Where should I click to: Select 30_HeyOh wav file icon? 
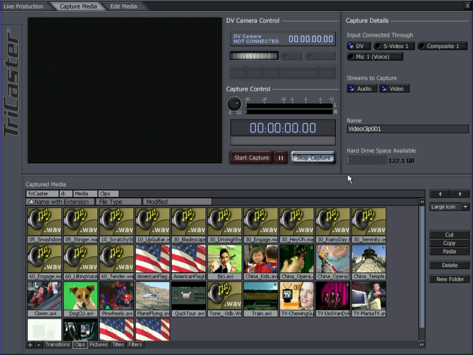coord(297,225)
